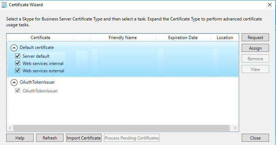Click the Request button

[x=255, y=37]
